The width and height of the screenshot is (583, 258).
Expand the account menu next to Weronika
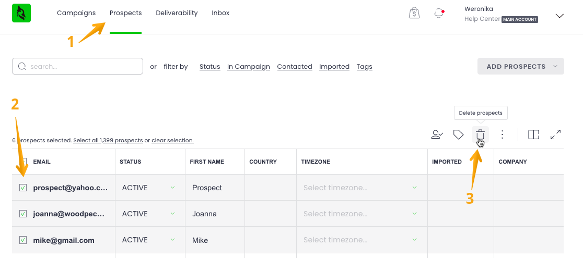(559, 16)
